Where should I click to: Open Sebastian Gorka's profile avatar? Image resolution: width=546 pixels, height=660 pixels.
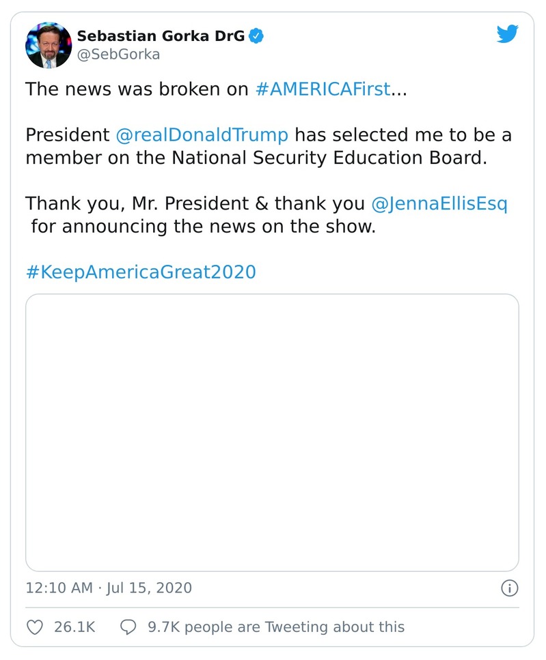49,44
